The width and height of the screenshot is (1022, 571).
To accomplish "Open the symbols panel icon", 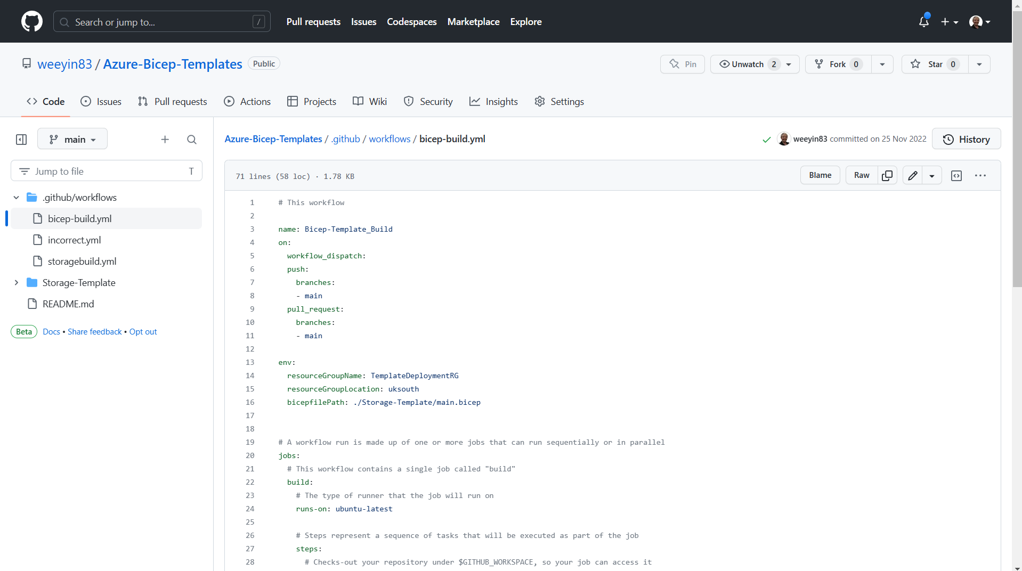I will 956,175.
